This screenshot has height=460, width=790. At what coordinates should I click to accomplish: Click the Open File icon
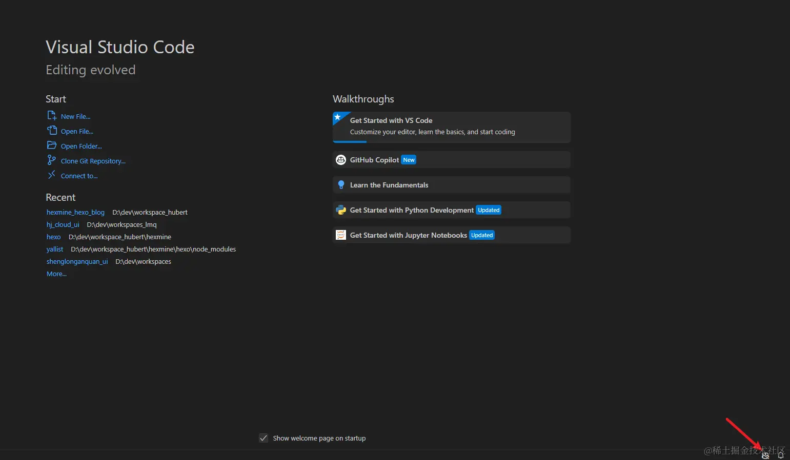pyautogui.click(x=52, y=131)
